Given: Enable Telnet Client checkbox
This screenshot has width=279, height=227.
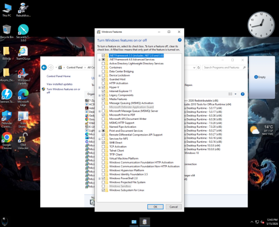Looking at the screenshot, I should click(x=103, y=151).
